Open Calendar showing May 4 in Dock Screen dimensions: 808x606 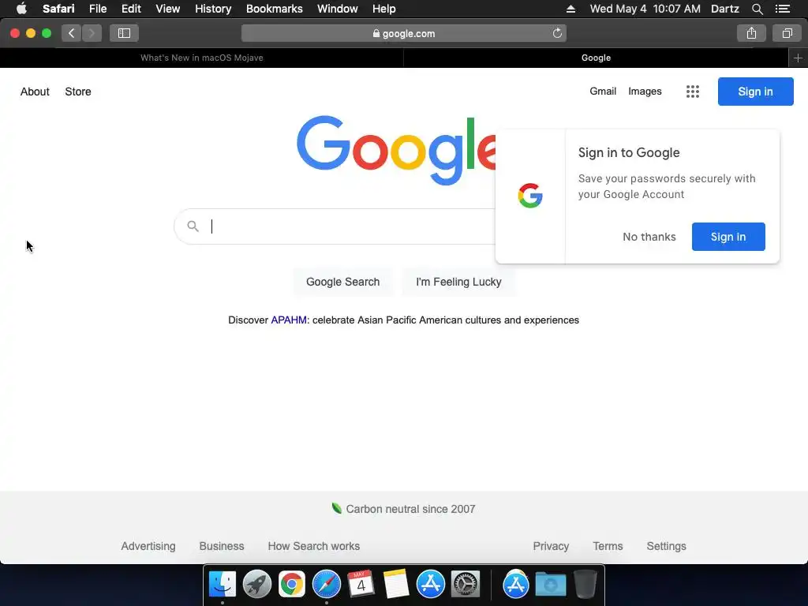point(361,585)
